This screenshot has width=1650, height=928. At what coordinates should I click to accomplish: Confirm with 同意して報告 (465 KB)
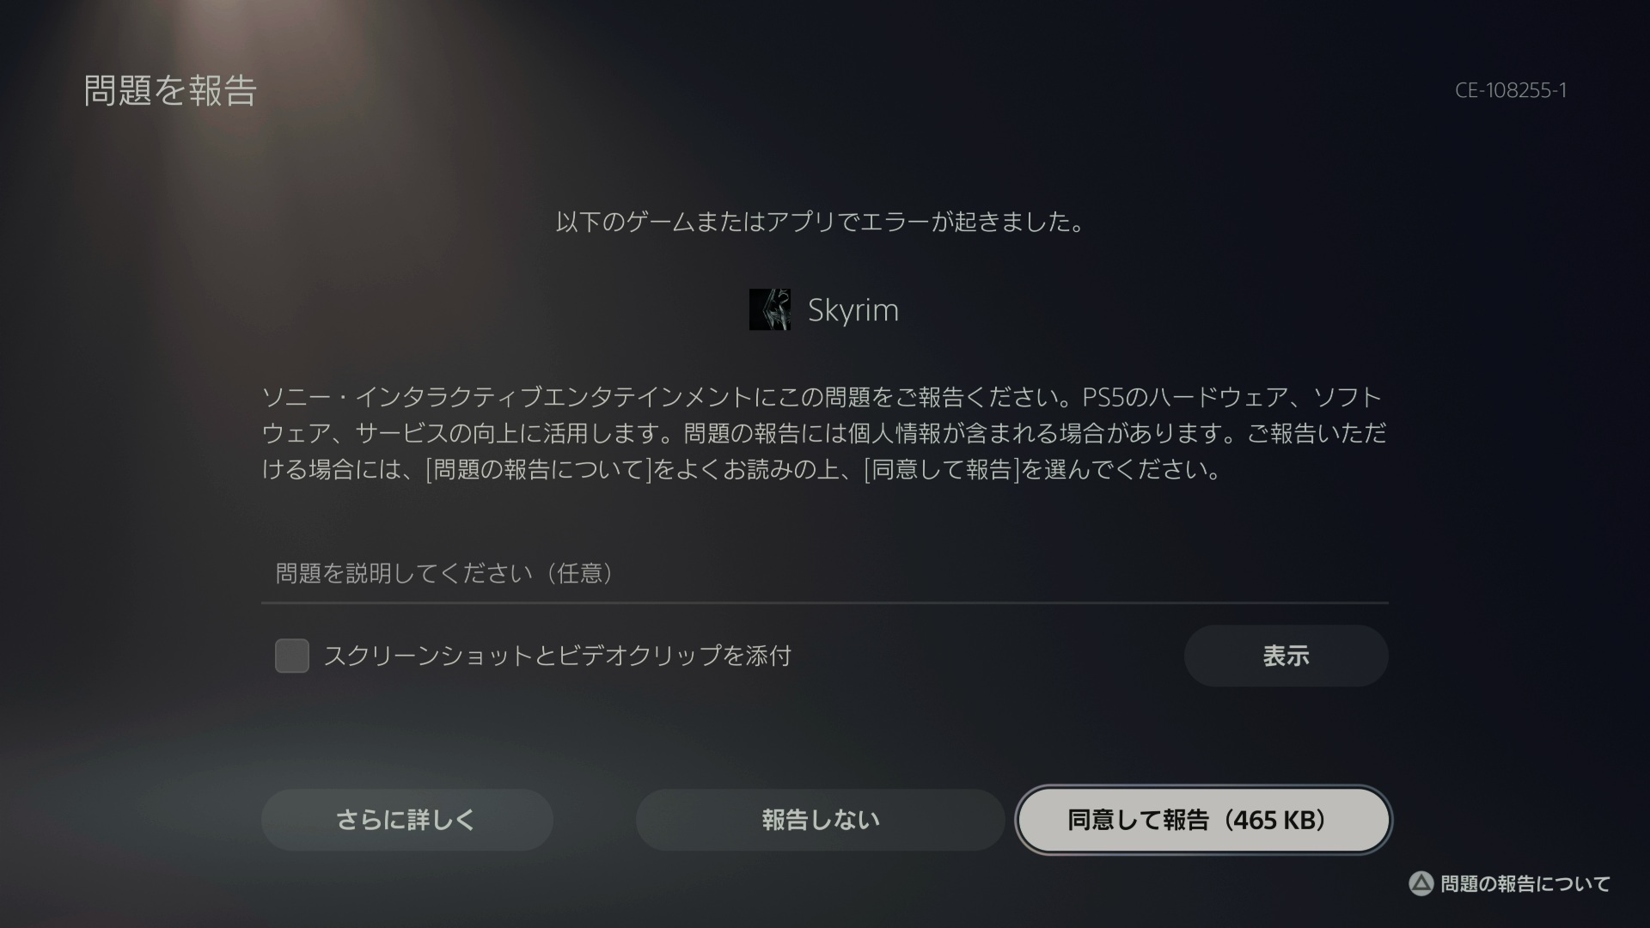(1203, 820)
